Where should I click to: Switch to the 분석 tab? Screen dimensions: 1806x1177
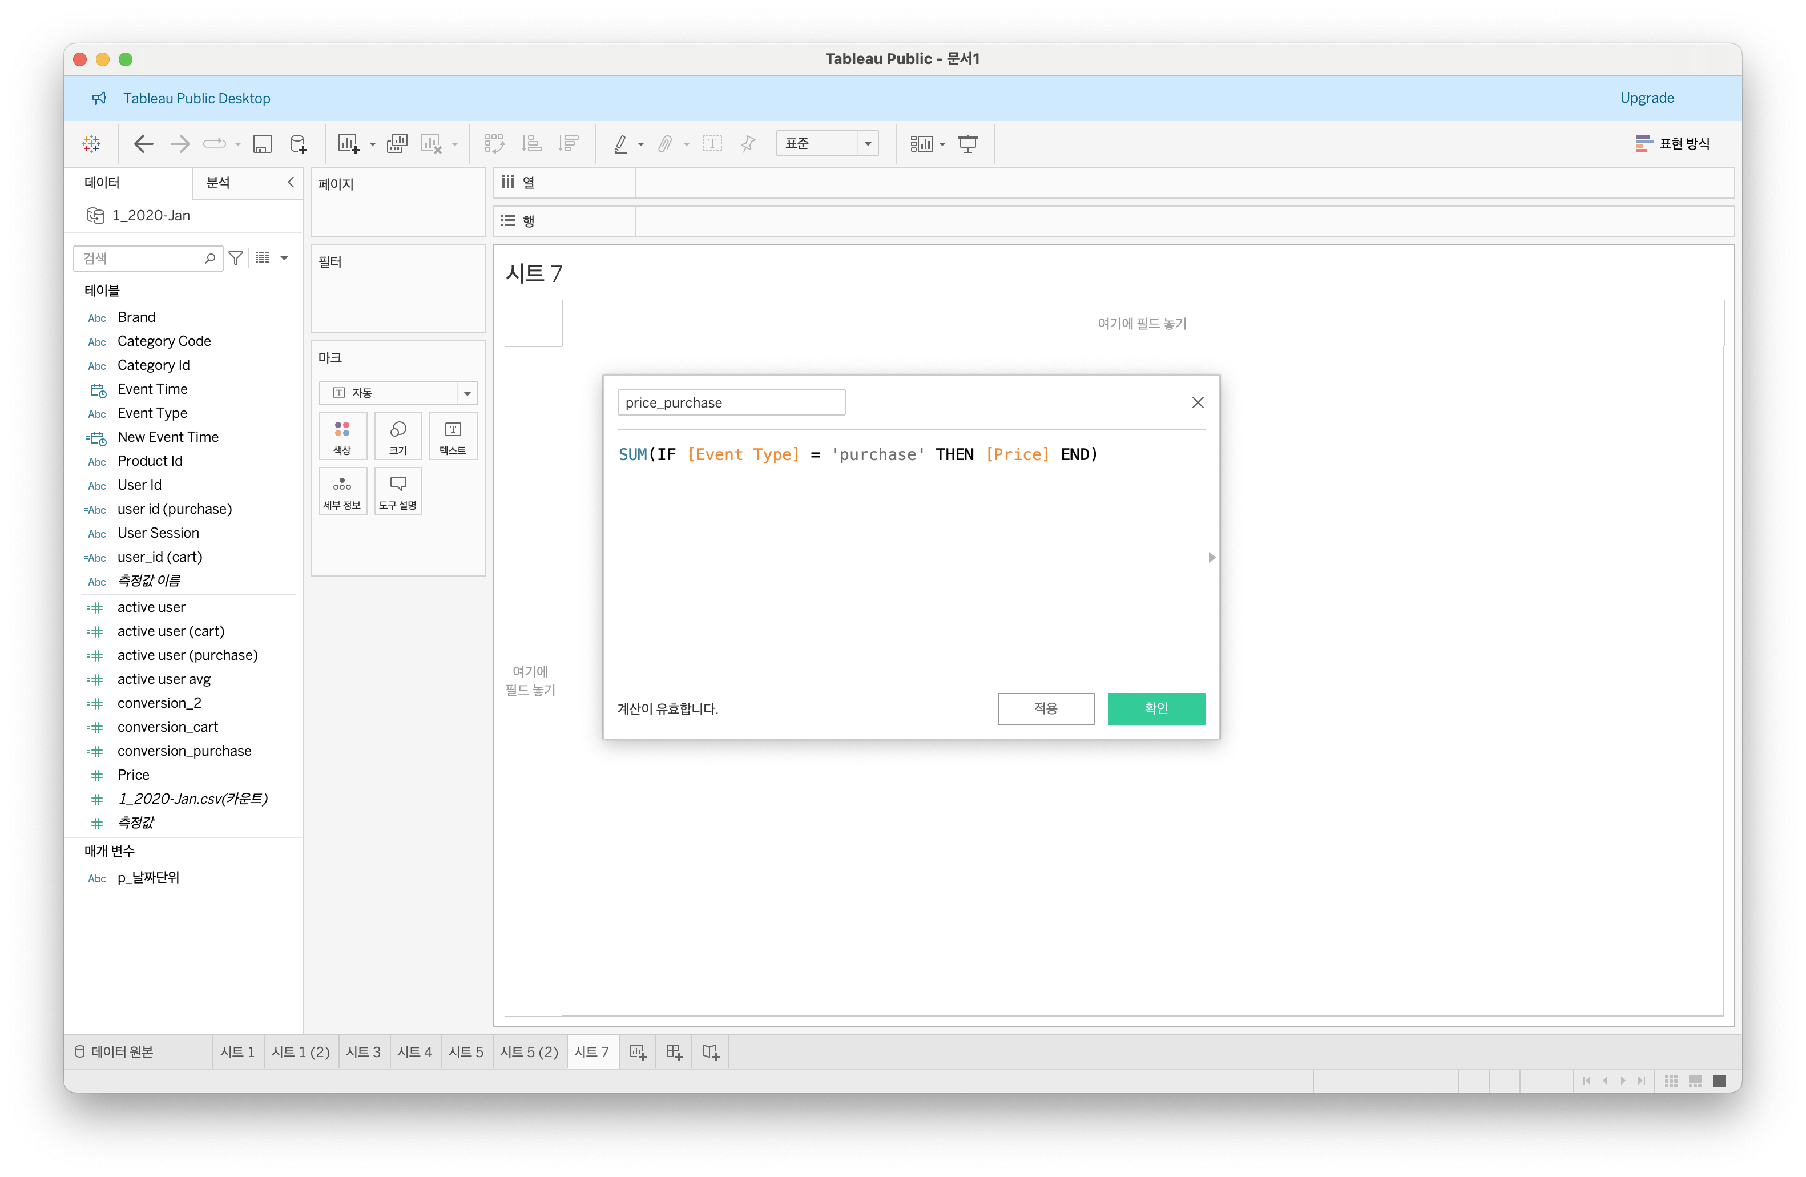(x=219, y=182)
